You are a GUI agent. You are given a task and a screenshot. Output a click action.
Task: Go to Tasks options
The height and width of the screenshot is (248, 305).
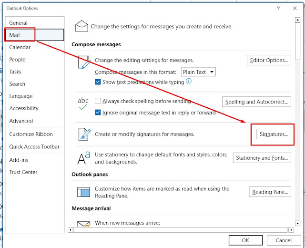tap(35, 72)
